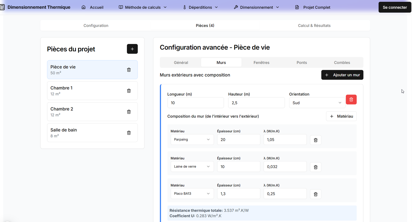Click the + Matériau button
This screenshot has width=412, height=222.
coord(341,116)
